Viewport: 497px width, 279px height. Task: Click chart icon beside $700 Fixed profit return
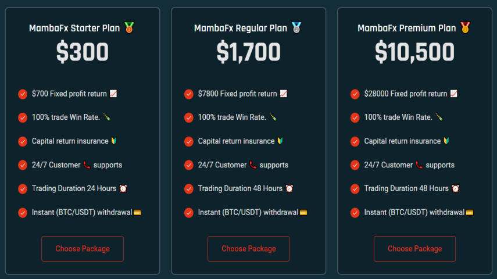click(113, 94)
